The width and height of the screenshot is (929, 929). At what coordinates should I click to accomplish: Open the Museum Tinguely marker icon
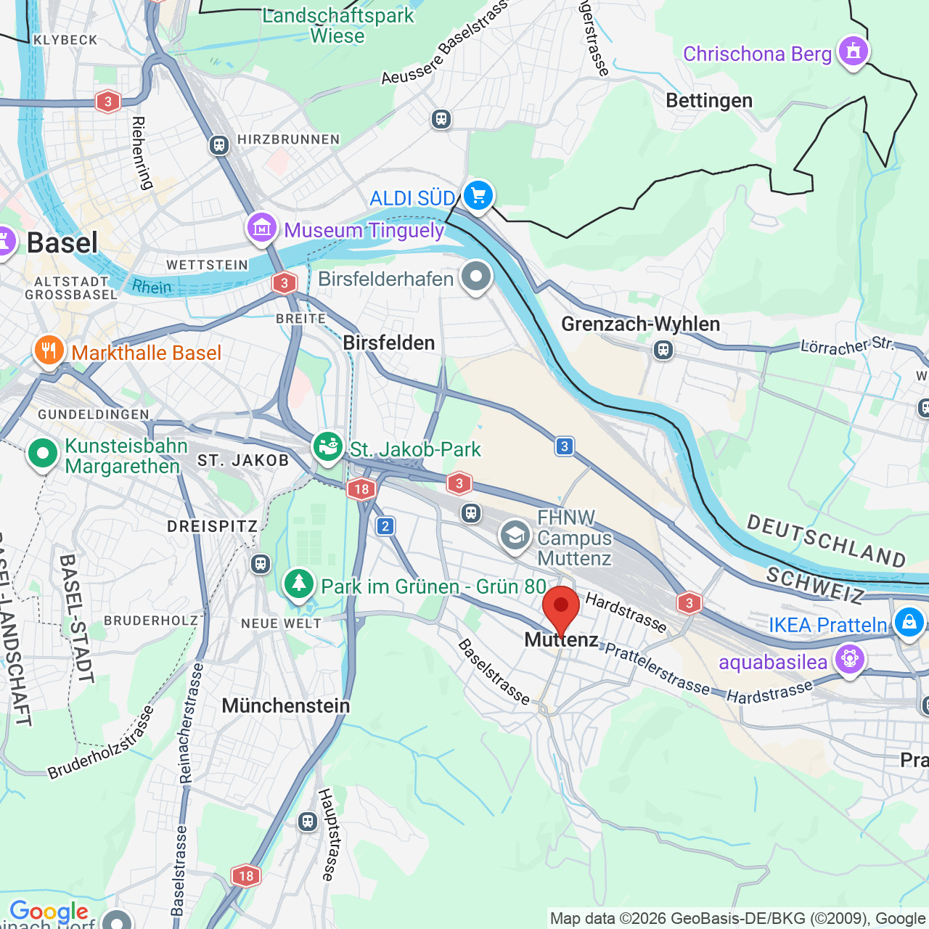pos(262,229)
